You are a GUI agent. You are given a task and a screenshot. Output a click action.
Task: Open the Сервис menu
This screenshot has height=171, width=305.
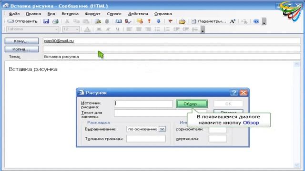coord(114,14)
